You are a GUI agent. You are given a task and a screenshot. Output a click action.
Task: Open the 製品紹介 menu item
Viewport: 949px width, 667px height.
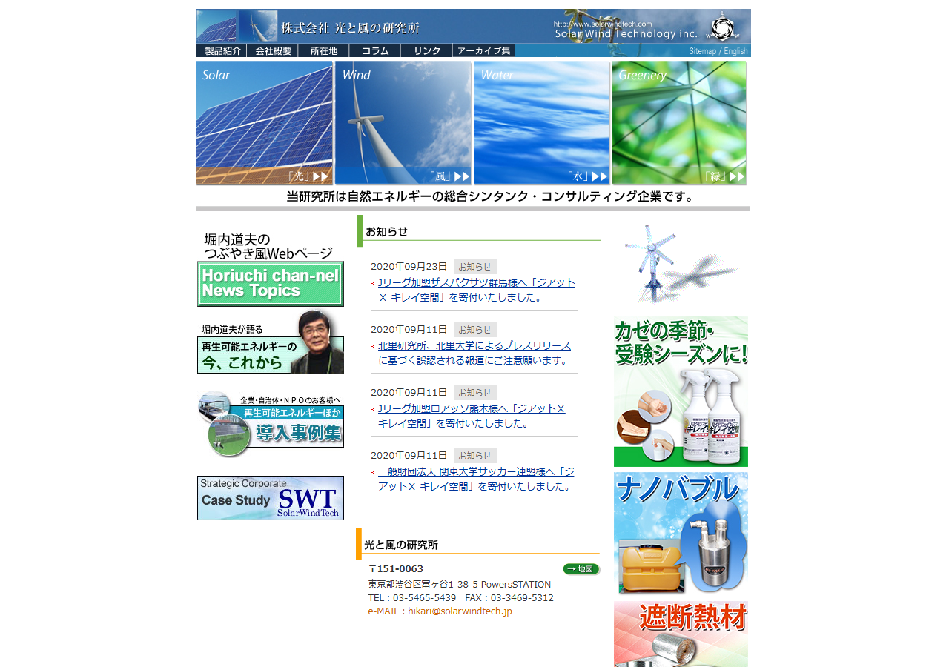(x=221, y=51)
